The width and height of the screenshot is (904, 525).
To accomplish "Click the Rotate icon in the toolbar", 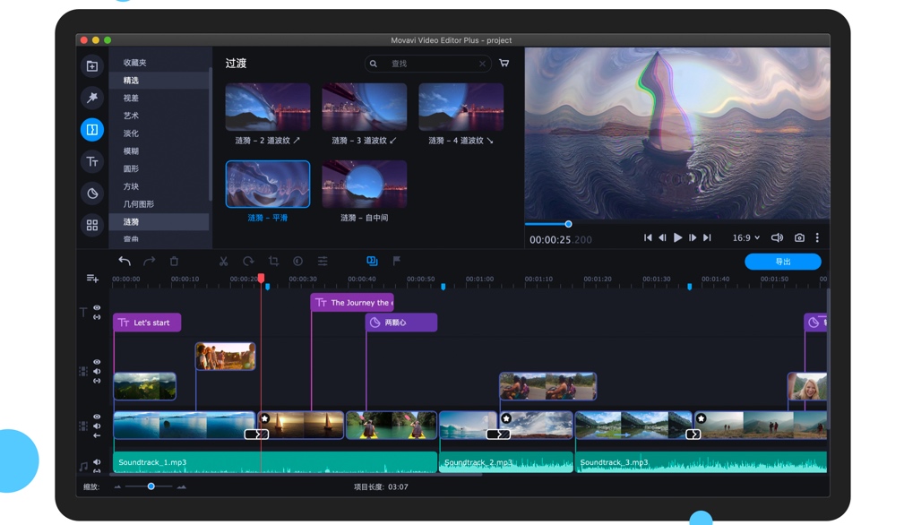I will click(249, 261).
